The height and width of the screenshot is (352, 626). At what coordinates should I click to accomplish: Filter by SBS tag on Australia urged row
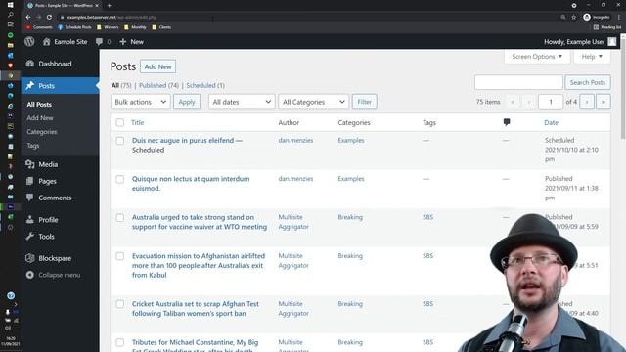(428, 217)
